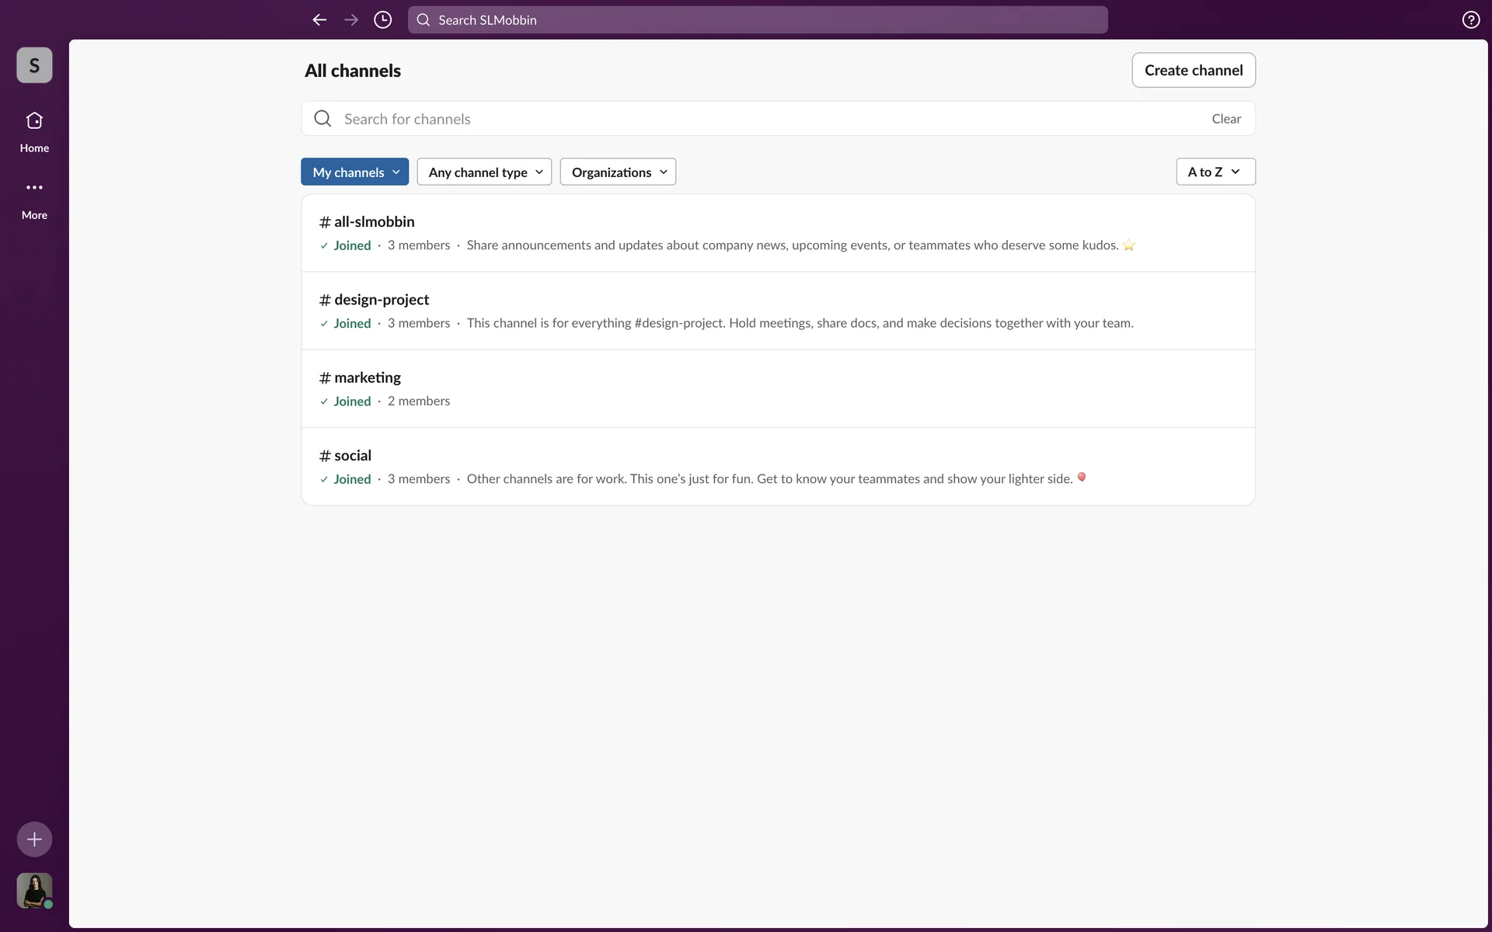Open history clock icon
The height and width of the screenshot is (932, 1492).
[382, 20]
